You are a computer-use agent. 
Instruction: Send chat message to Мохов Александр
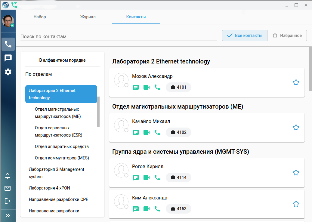[x=136, y=87]
